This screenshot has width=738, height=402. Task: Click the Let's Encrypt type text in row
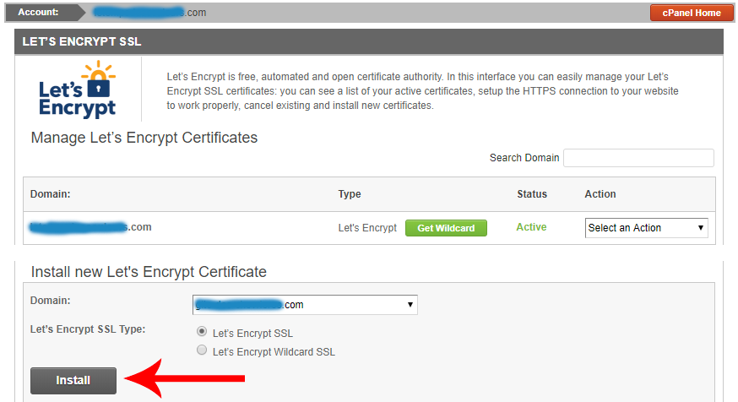click(367, 228)
